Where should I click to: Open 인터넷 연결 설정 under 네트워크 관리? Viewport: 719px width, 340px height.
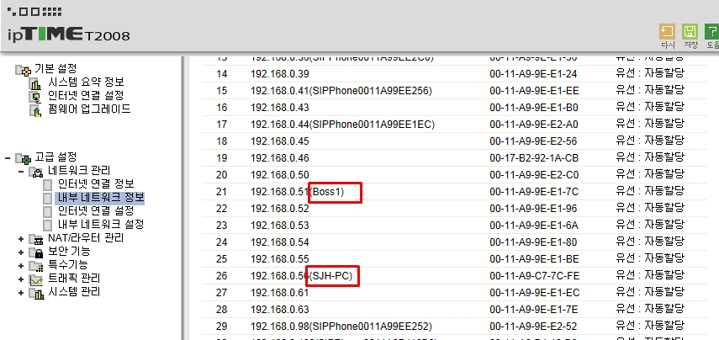(96, 211)
